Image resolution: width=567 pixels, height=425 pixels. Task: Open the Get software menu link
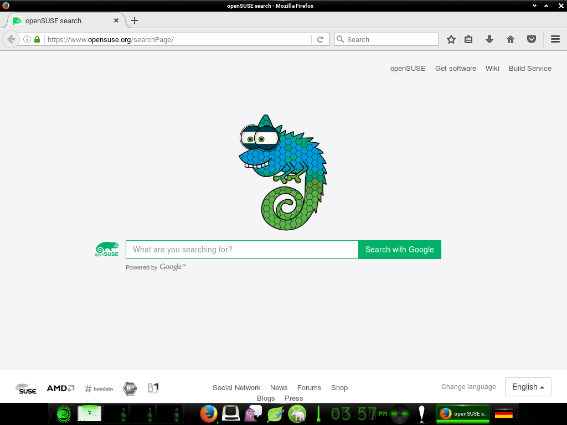[x=455, y=69]
